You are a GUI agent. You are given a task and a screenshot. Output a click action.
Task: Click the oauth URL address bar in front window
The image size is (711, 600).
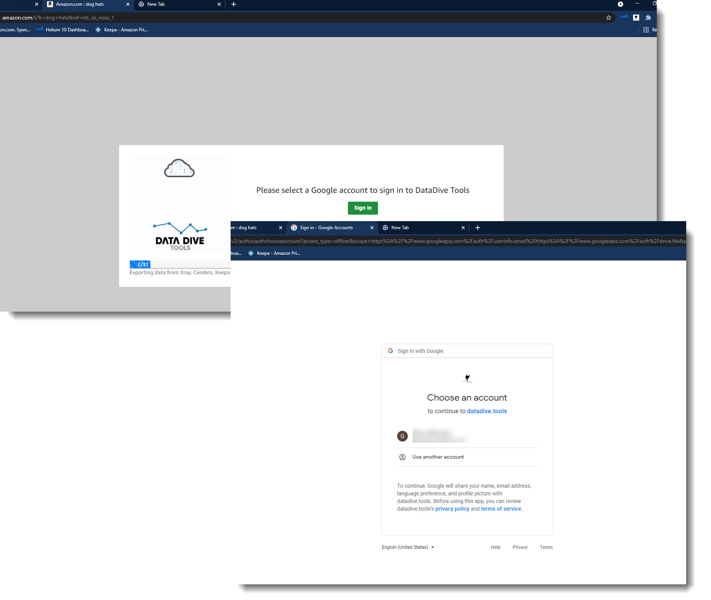pos(458,241)
